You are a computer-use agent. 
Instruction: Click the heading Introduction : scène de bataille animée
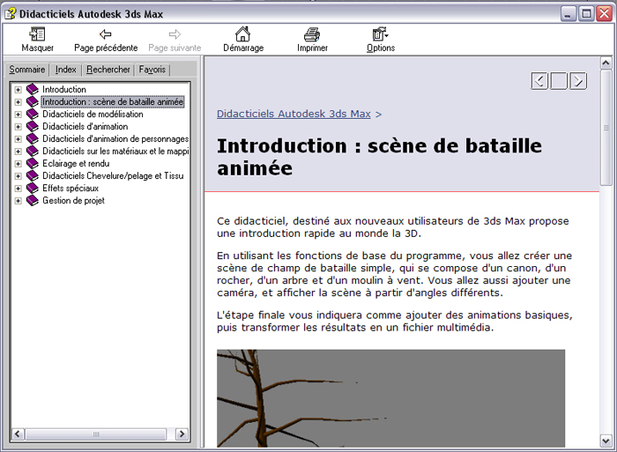pos(379,157)
